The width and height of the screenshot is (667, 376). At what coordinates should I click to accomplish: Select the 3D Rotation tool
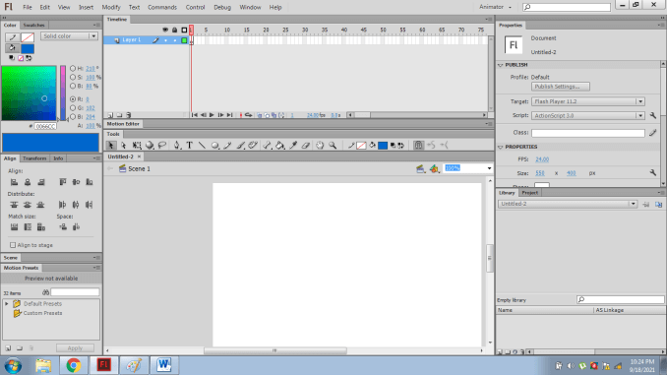coord(150,146)
